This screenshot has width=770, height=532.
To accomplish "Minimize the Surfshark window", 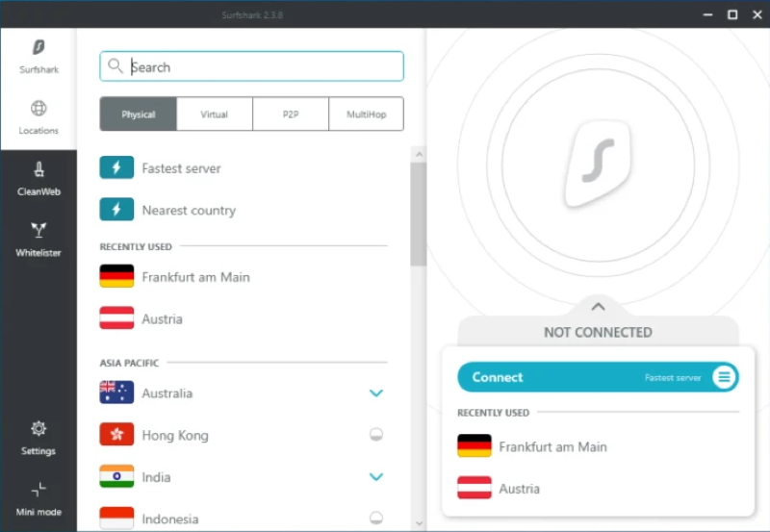I will coord(707,14).
